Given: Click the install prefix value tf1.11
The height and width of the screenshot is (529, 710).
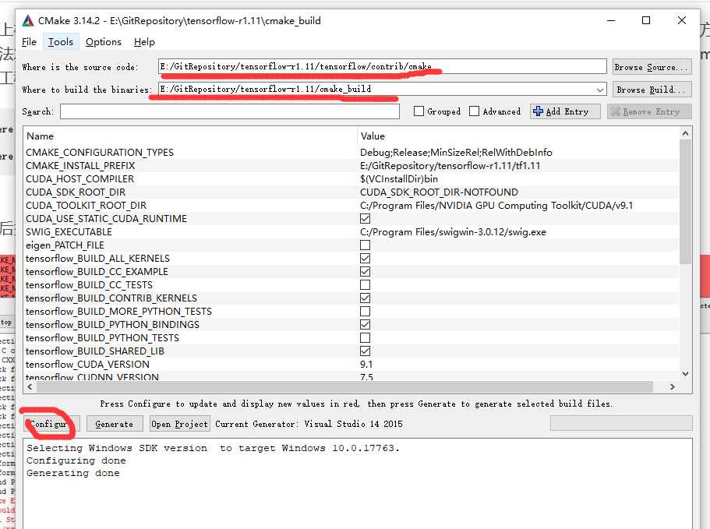Looking at the screenshot, I should pos(450,166).
